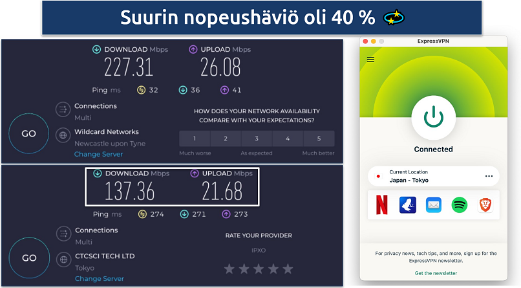Click the download ping icon showing 271
The width and height of the screenshot is (521, 288).
click(184, 214)
